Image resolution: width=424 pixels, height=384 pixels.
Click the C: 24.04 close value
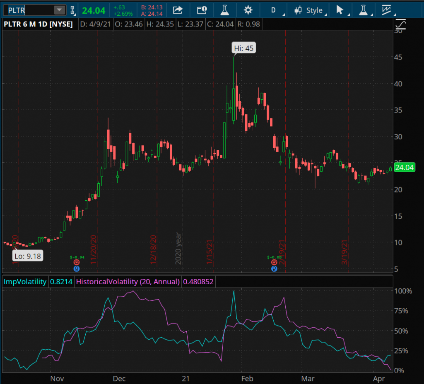point(220,24)
